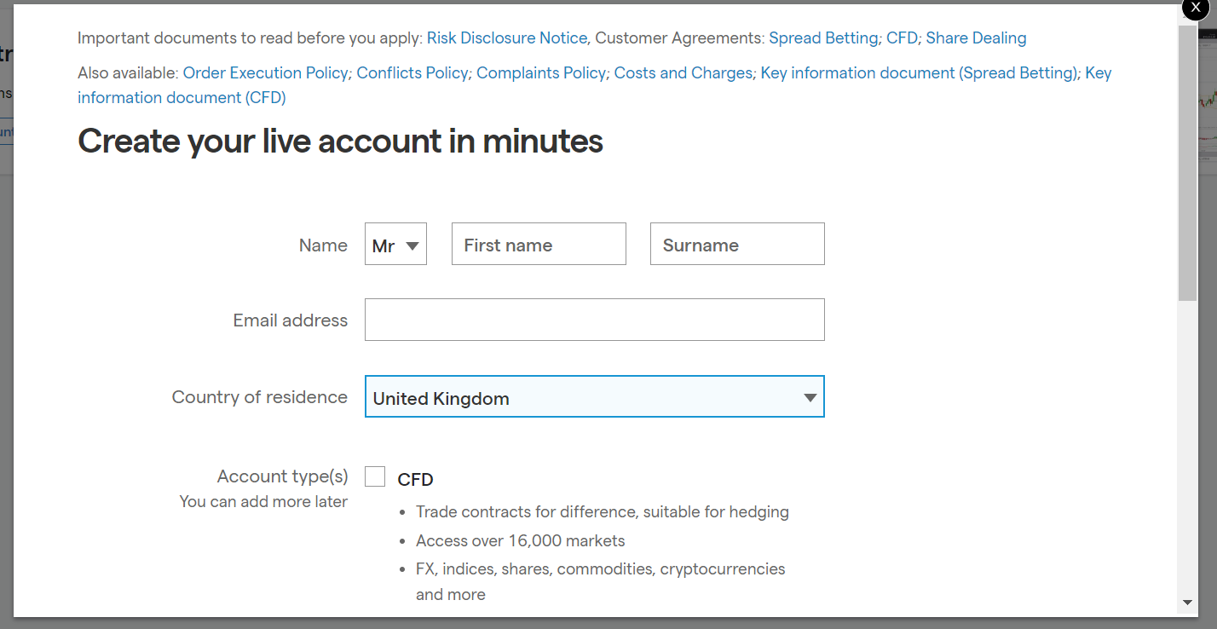The width and height of the screenshot is (1217, 629).
Task: Open Key information document (CFD) link
Action: click(x=182, y=98)
